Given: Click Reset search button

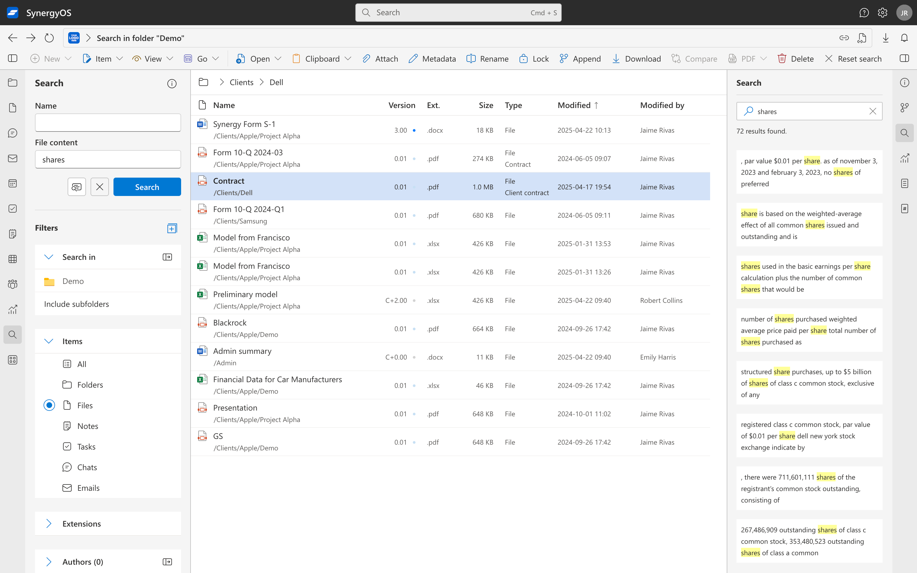Looking at the screenshot, I should coord(853,59).
